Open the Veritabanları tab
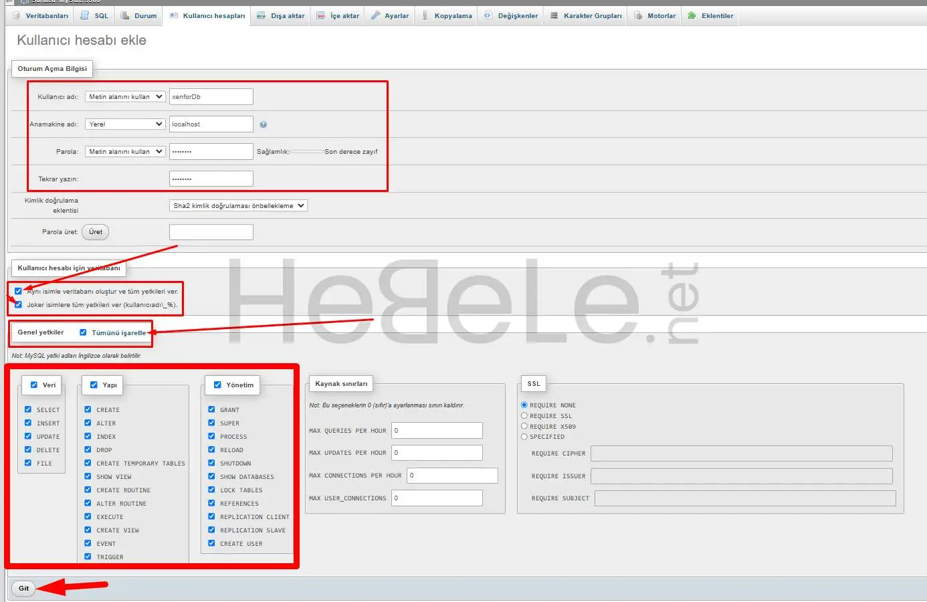The image size is (927, 602). click(x=40, y=15)
